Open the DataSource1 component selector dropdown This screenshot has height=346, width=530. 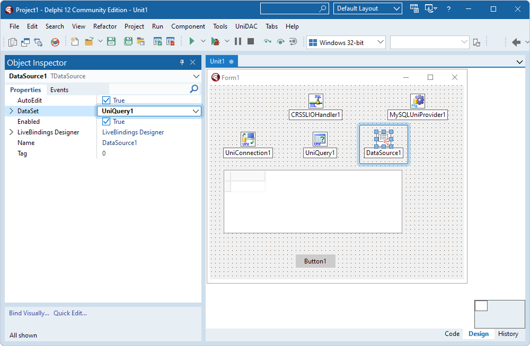(x=196, y=76)
